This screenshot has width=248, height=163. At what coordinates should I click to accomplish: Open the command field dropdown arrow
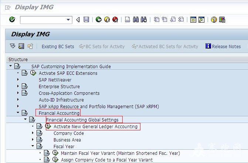(x=68, y=20)
